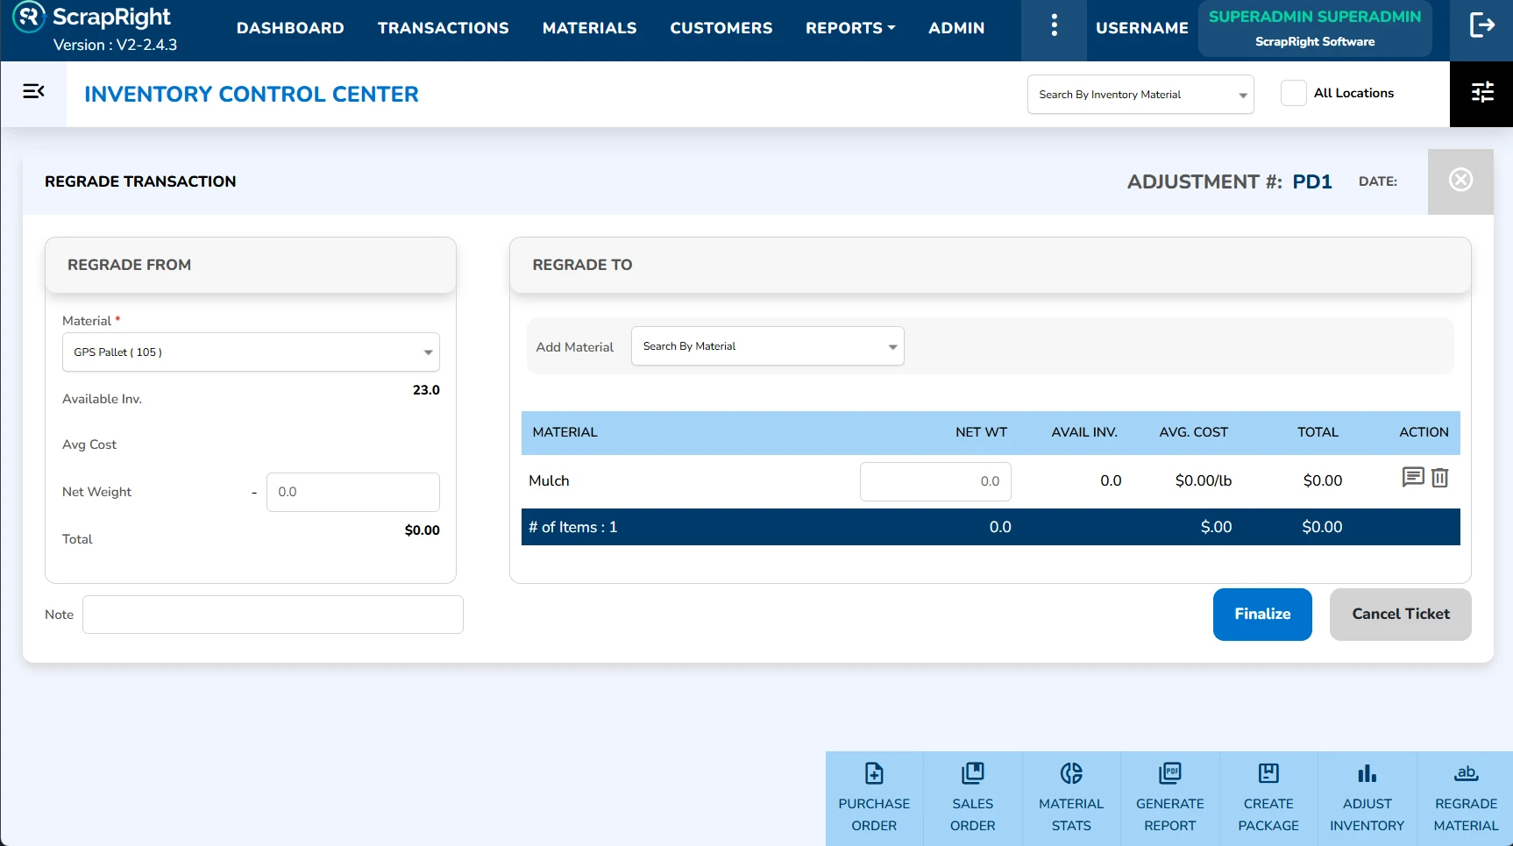Delete the Mulch row with trash icon
The width and height of the screenshot is (1513, 846).
(1440, 478)
